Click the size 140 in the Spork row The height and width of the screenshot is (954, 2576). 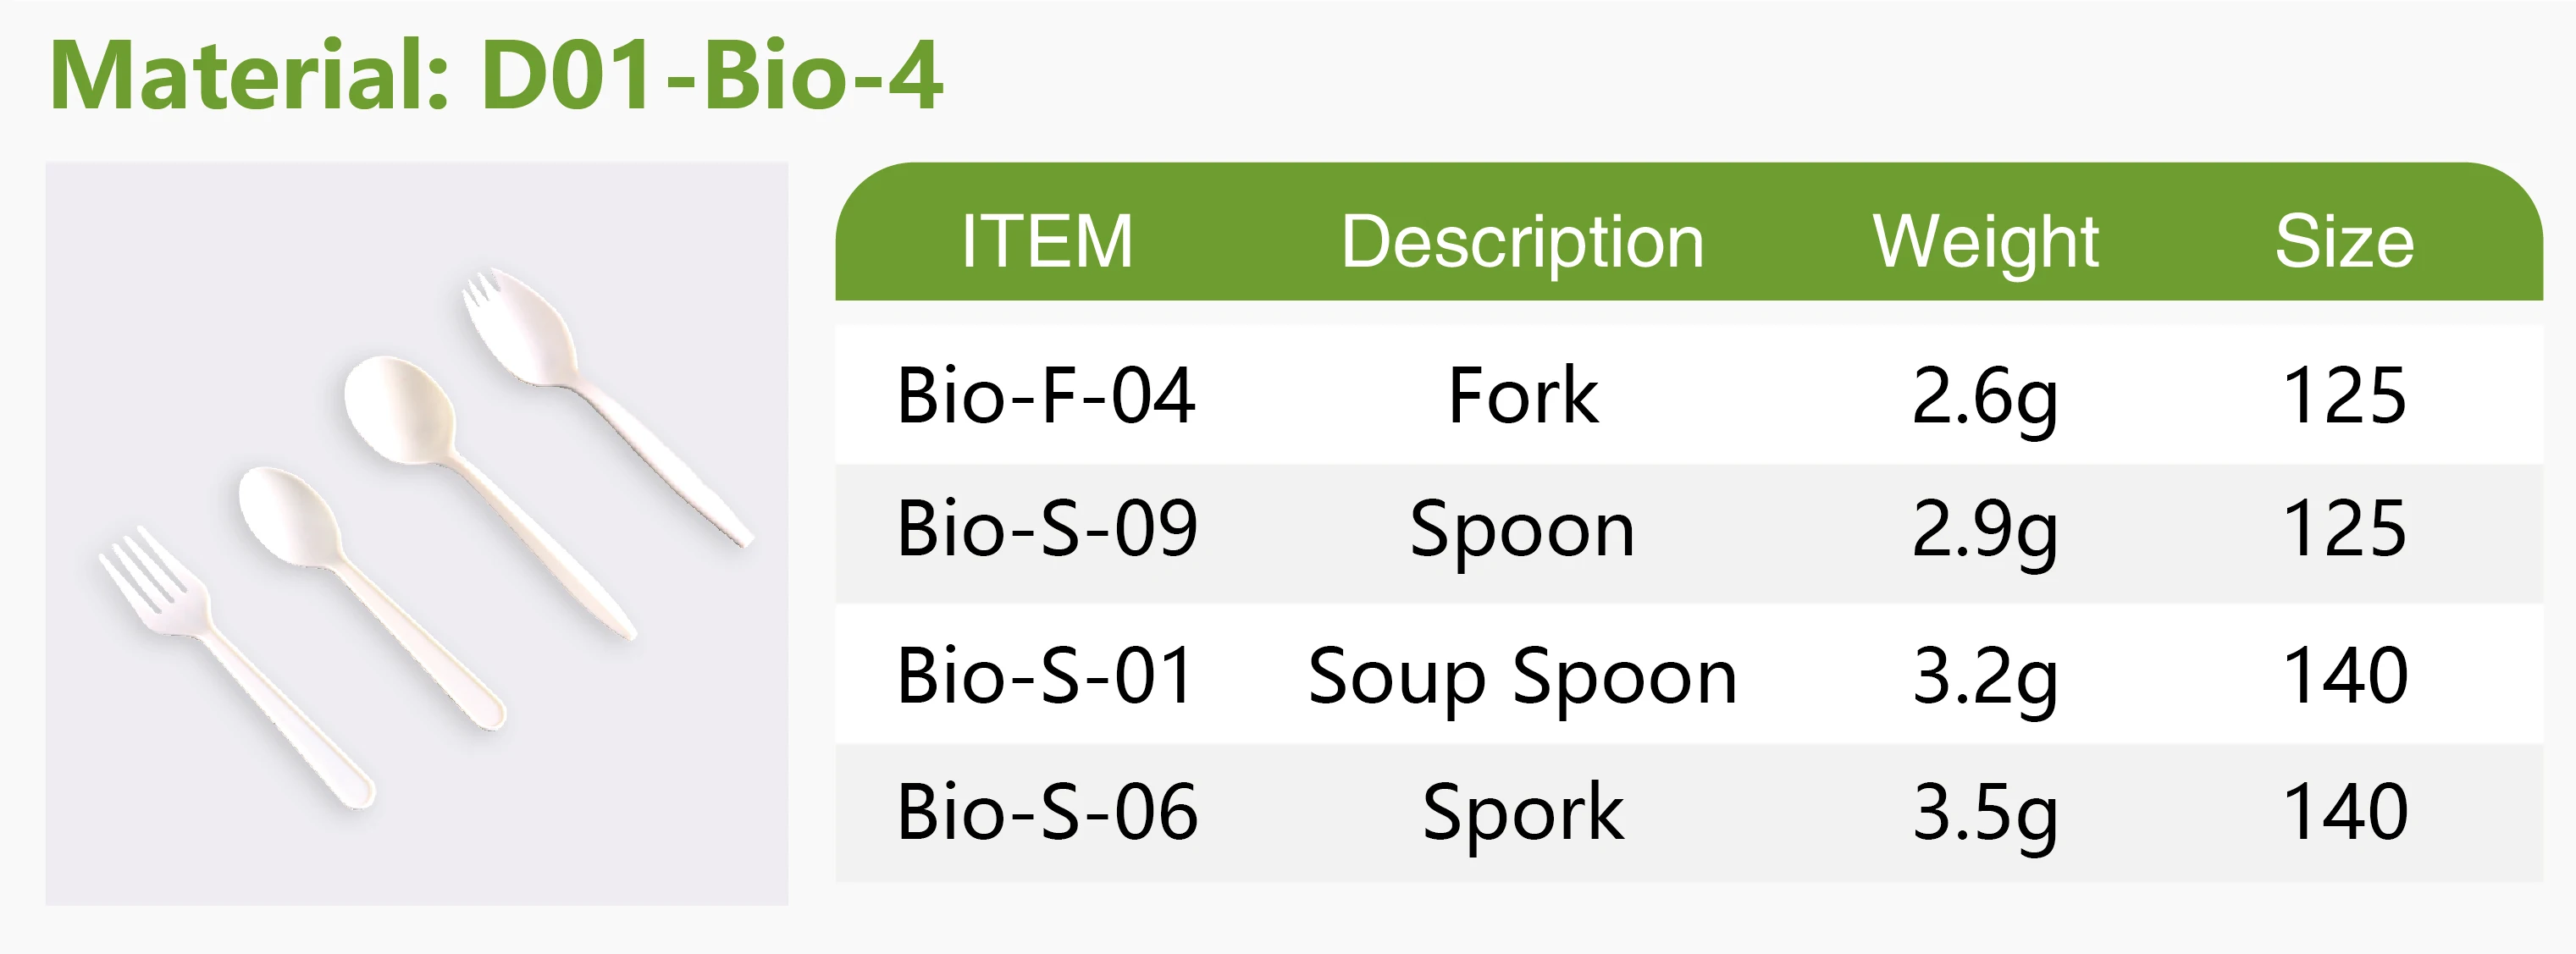(x=2344, y=812)
